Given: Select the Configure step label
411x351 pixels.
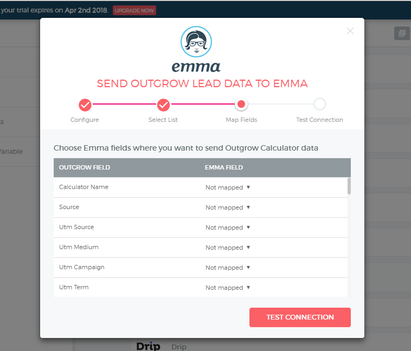Looking at the screenshot, I should pos(85,120).
